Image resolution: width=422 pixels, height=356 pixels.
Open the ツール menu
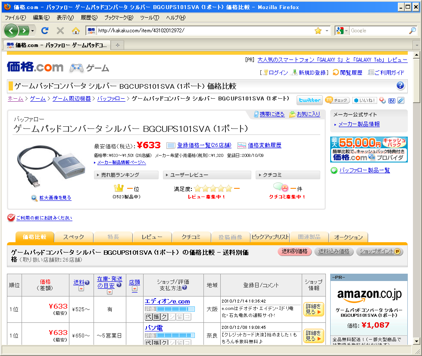(x=150, y=18)
